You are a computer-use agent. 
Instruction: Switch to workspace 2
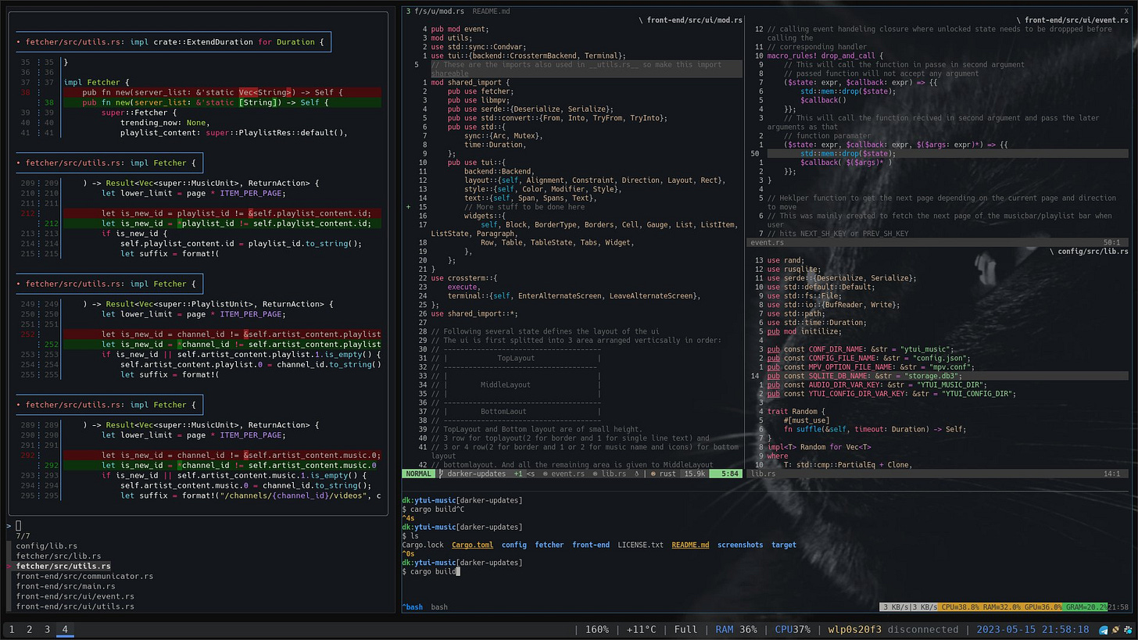[30, 629]
